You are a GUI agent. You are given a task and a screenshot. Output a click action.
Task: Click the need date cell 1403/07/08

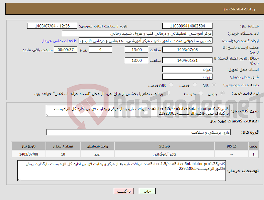(29, 154)
